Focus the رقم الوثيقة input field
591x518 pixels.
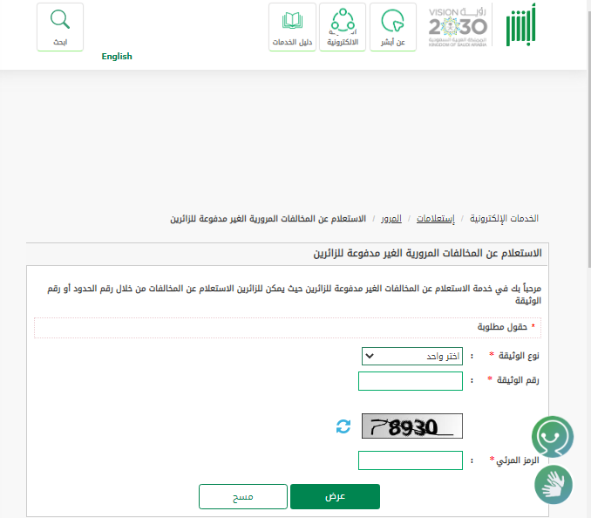click(410, 381)
